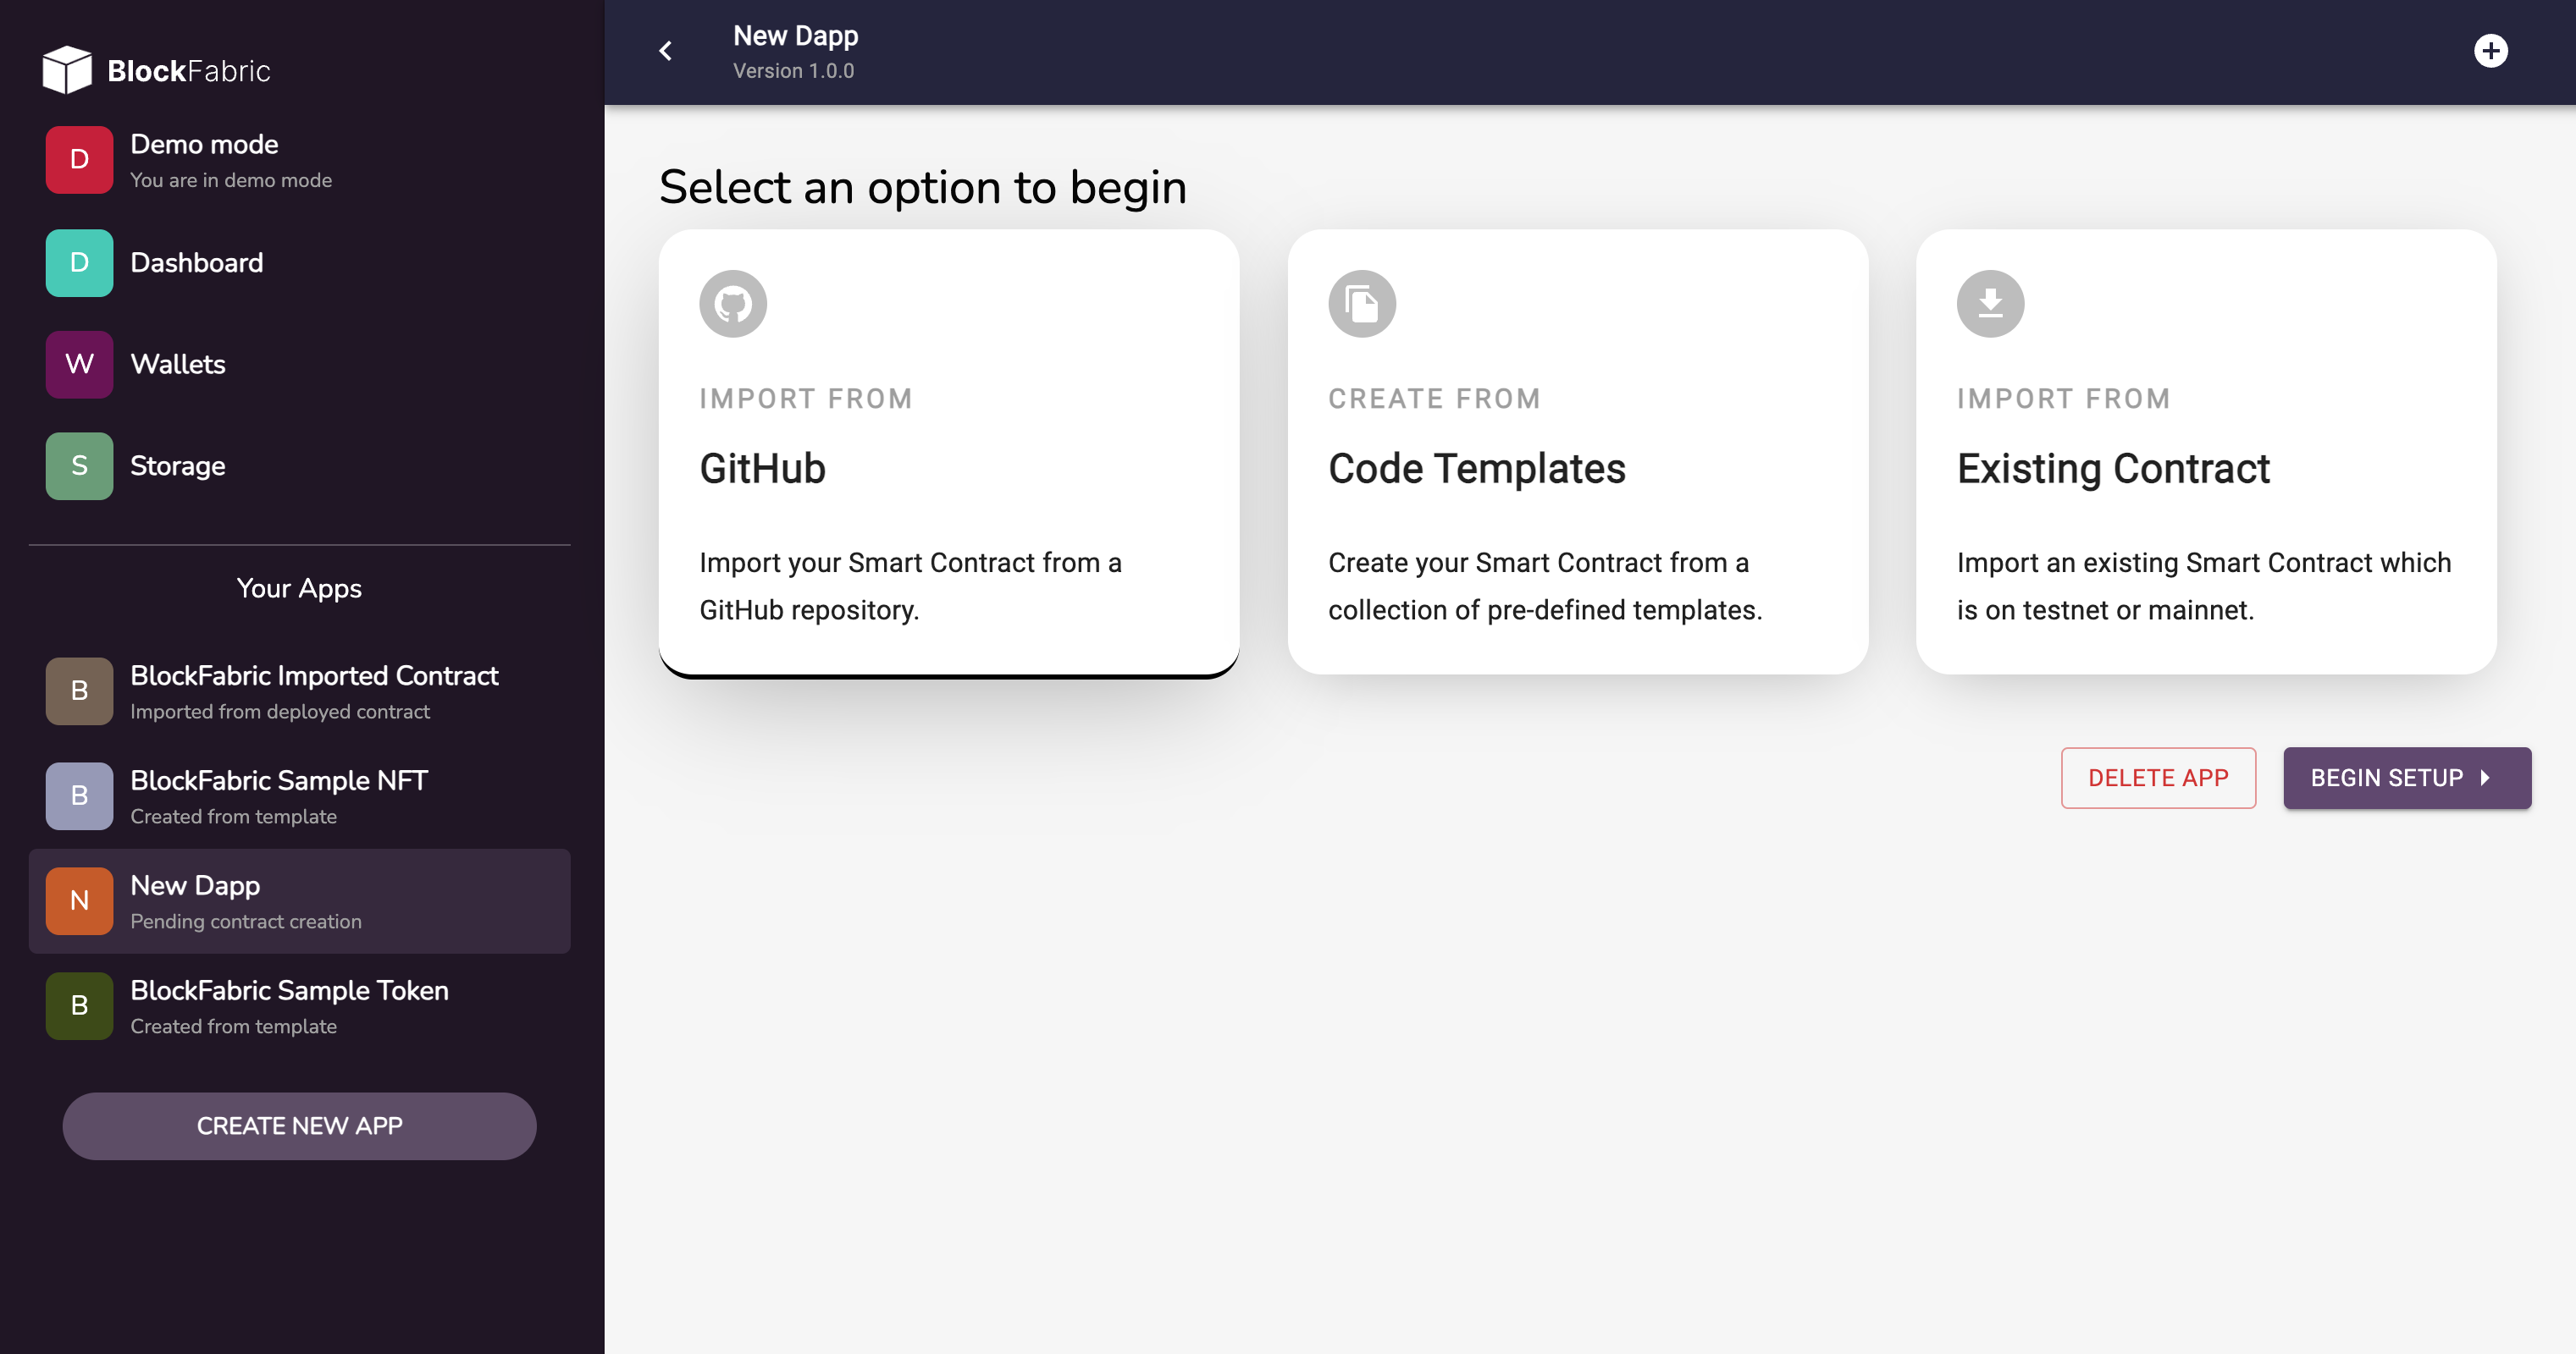Click the green Storage S icon
The image size is (2576, 1354).
click(x=79, y=465)
